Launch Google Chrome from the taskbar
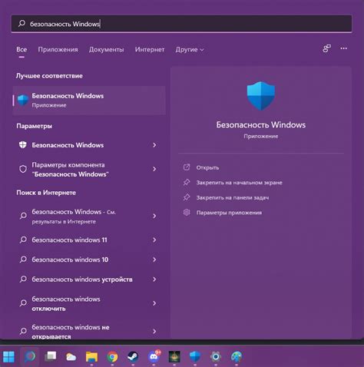The image size is (364, 367). [112, 357]
